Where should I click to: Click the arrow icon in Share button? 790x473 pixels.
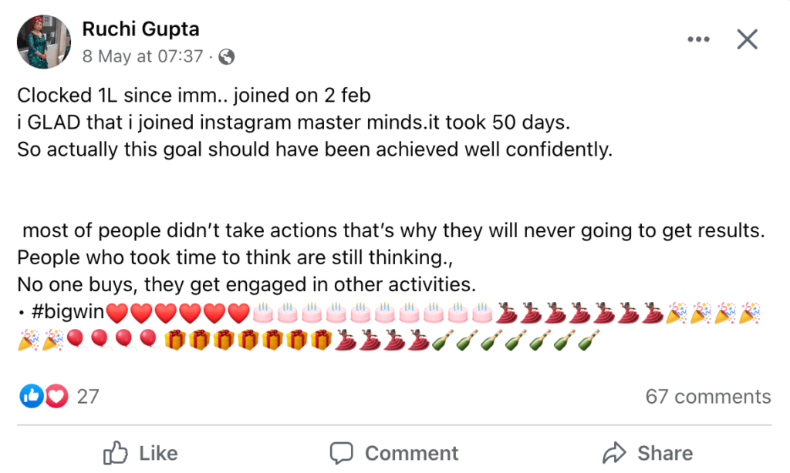coord(613,452)
